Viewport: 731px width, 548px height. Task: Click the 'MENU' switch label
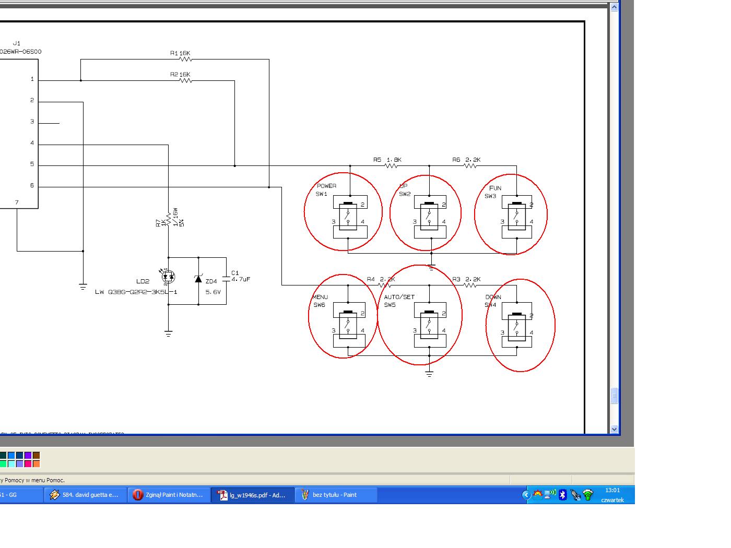pos(320,297)
